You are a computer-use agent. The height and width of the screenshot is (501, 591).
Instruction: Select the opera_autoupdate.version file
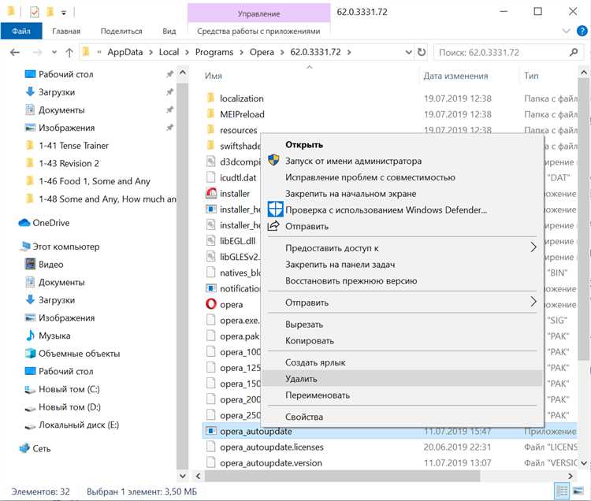(x=271, y=463)
